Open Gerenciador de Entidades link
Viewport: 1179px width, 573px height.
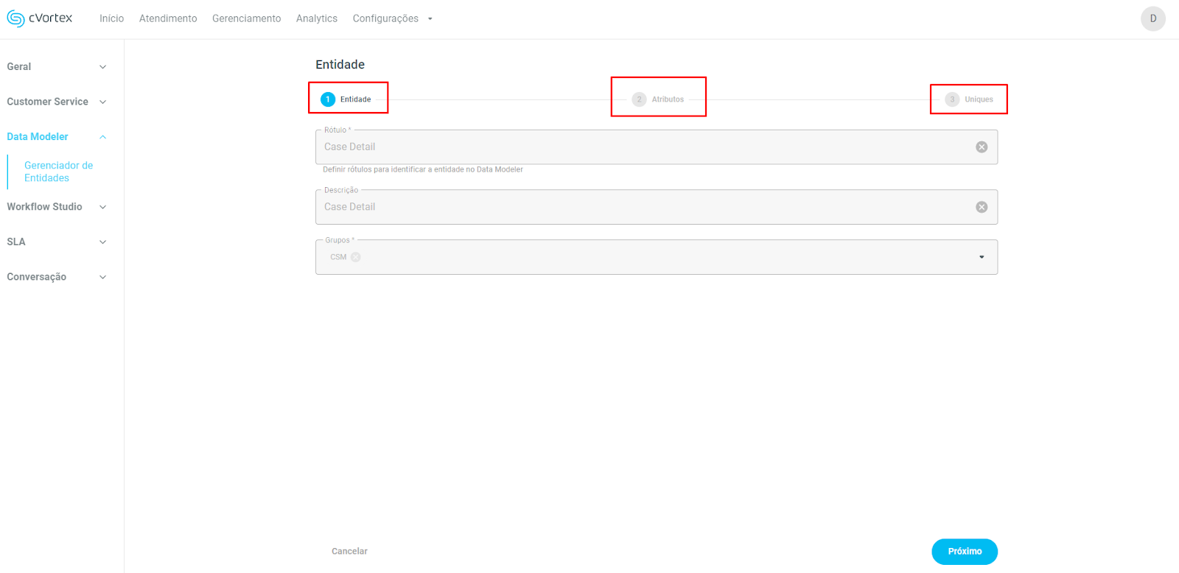pos(58,172)
